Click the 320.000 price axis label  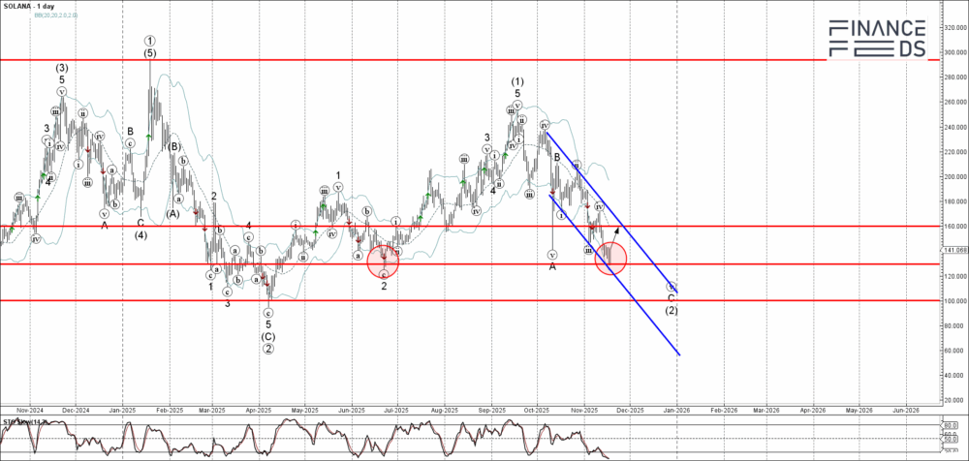[955, 28]
